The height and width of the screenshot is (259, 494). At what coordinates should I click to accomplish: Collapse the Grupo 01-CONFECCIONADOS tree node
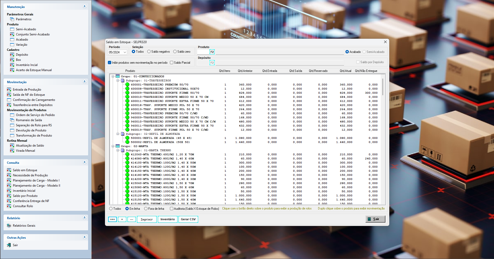pos(113,76)
